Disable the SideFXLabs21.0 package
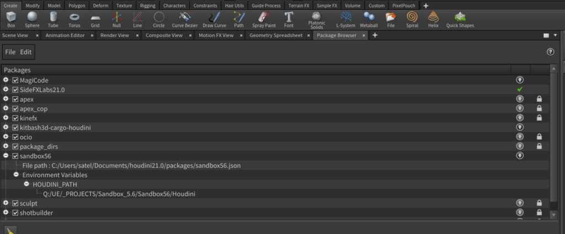This screenshot has width=565, height=234. click(15, 90)
